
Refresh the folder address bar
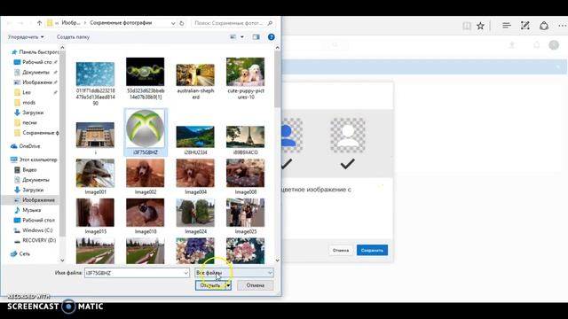(182, 23)
